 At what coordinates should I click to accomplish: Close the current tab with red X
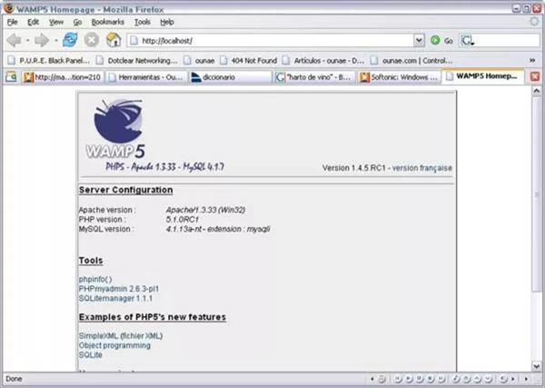tap(535, 77)
